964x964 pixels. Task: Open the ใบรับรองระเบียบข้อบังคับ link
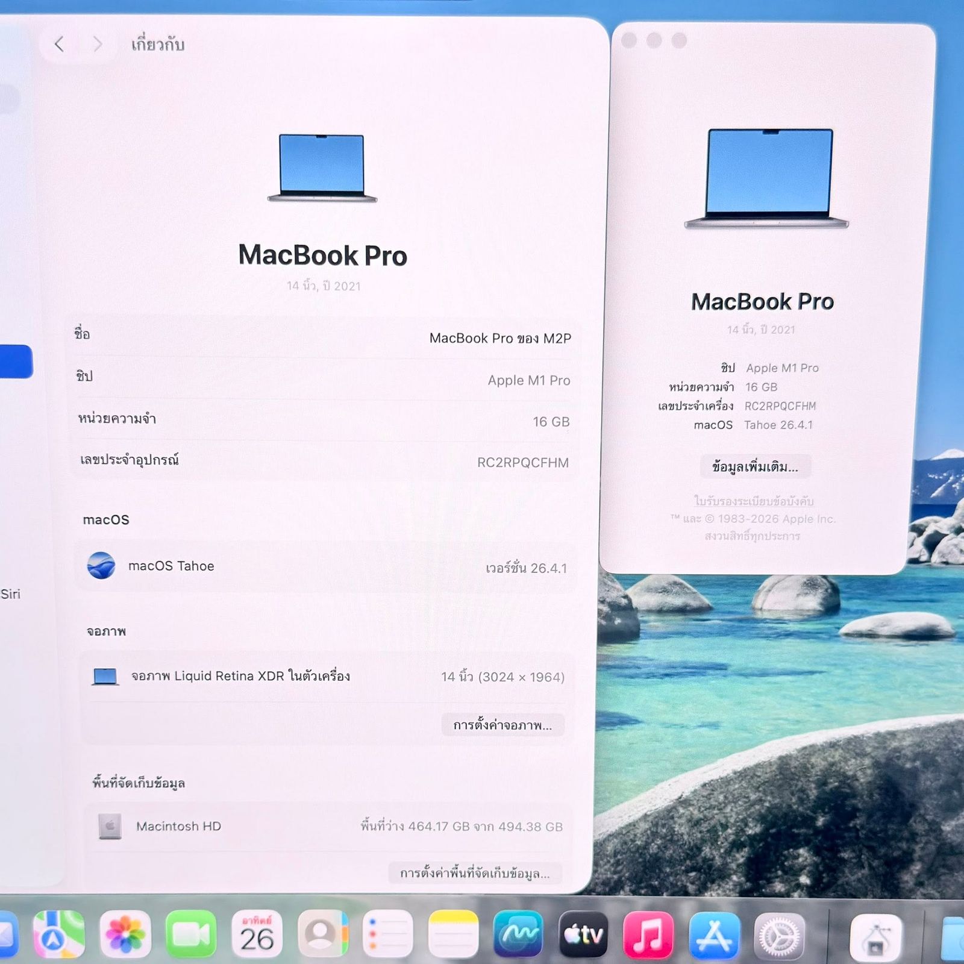pyautogui.click(x=754, y=501)
